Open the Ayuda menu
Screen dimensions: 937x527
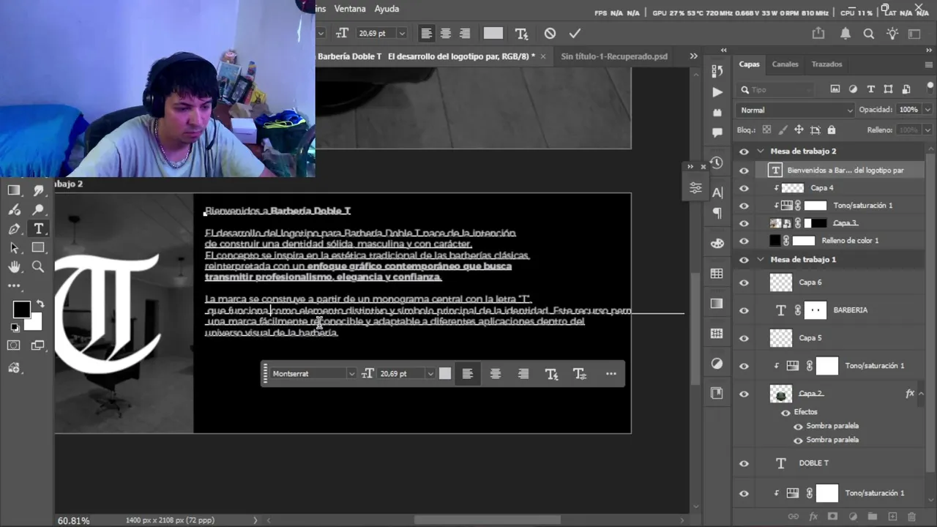(x=387, y=9)
